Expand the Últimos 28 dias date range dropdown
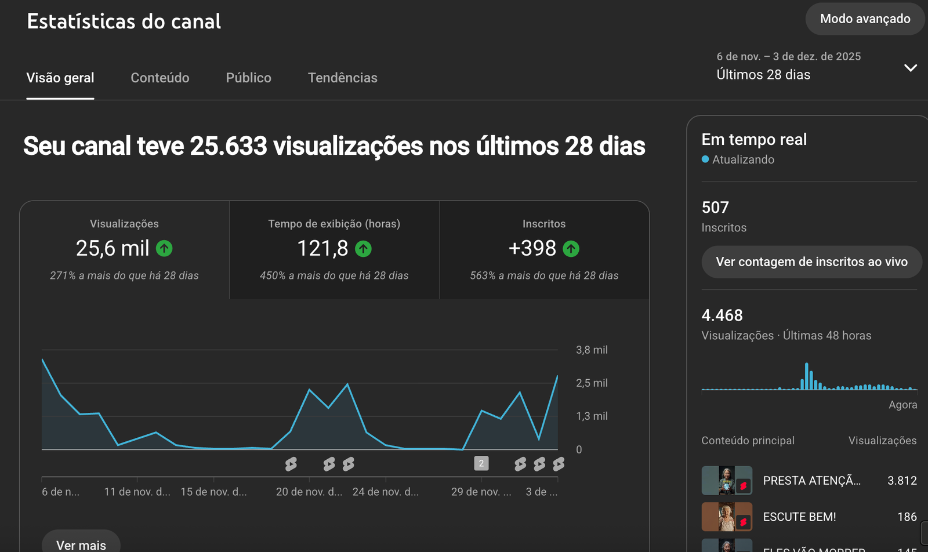Image resolution: width=928 pixels, height=552 pixels. pos(817,66)
